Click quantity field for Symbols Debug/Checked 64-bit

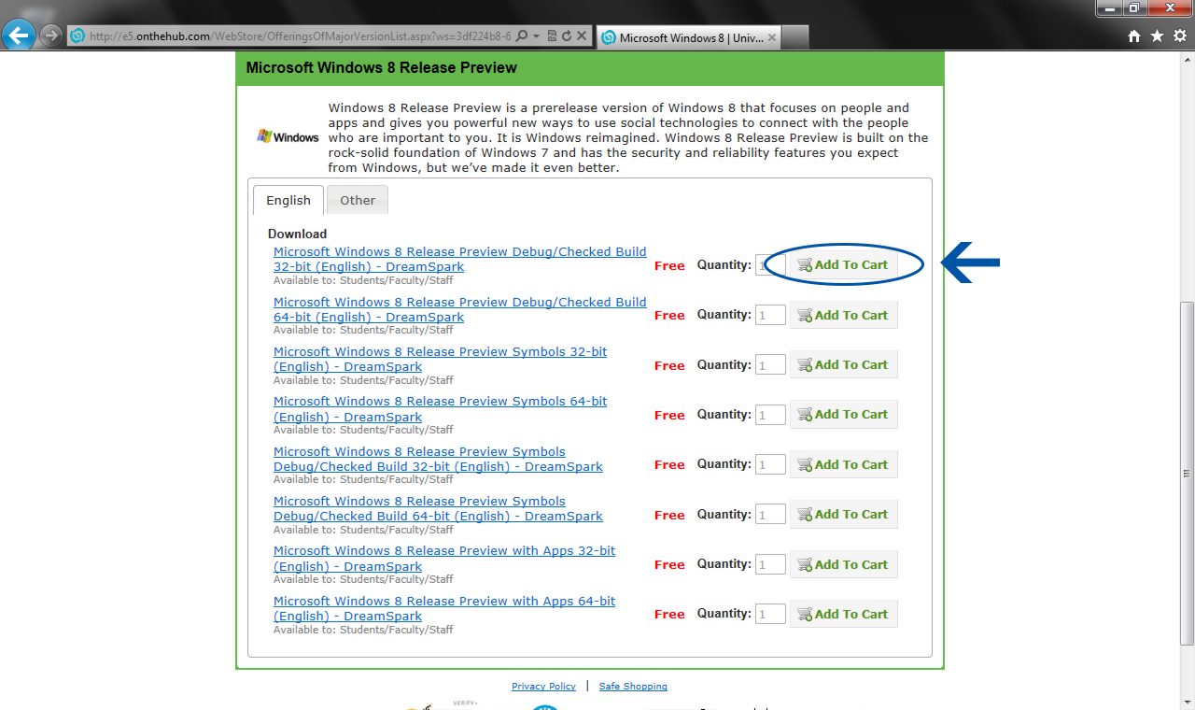(x=770, y=515)
